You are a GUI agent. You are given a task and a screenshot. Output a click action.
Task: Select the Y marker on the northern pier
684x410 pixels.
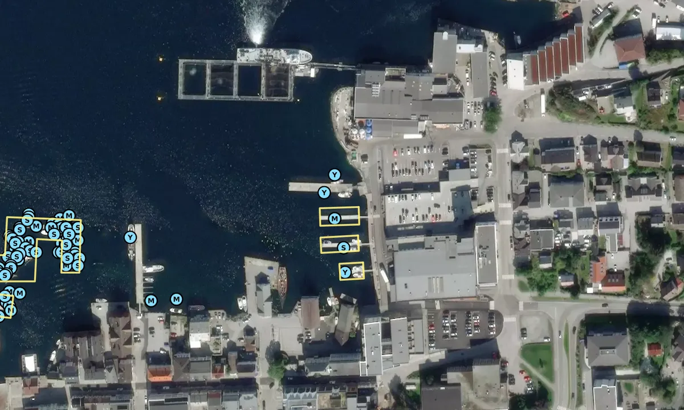click(x=335, y=175)
